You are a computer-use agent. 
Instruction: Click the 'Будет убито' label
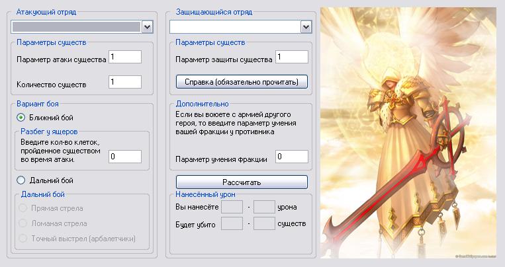[195, 225]
